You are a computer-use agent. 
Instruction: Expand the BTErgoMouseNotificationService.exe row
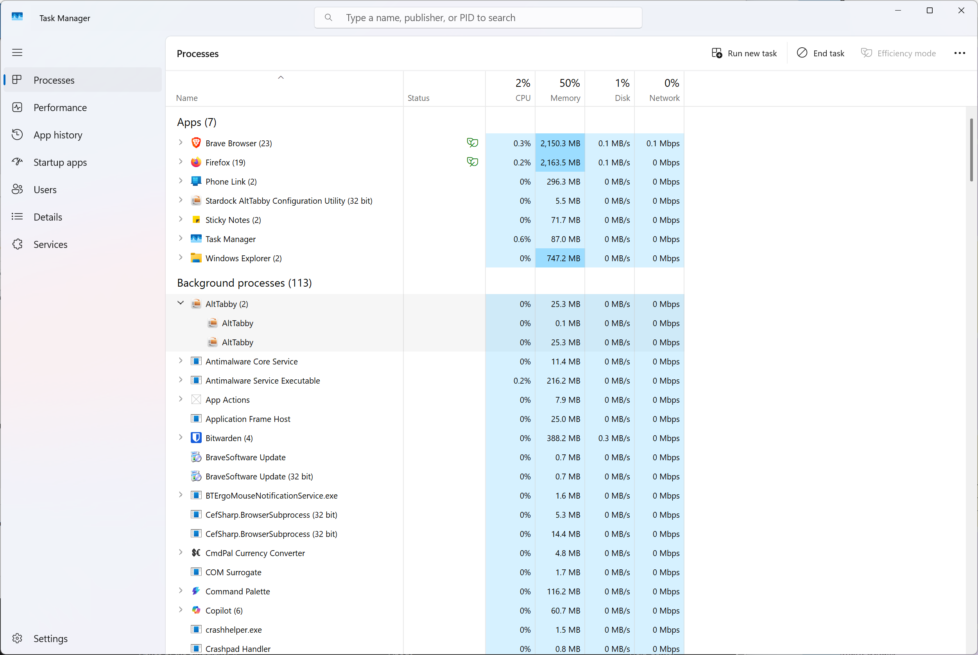tap(181, 495)
